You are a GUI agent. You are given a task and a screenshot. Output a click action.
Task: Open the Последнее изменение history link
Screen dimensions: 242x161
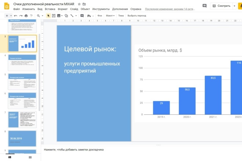[x=170, y=9]
